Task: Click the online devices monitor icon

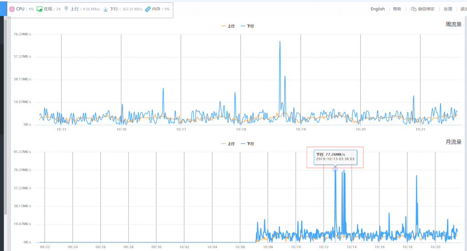Action: pos(40,9)
